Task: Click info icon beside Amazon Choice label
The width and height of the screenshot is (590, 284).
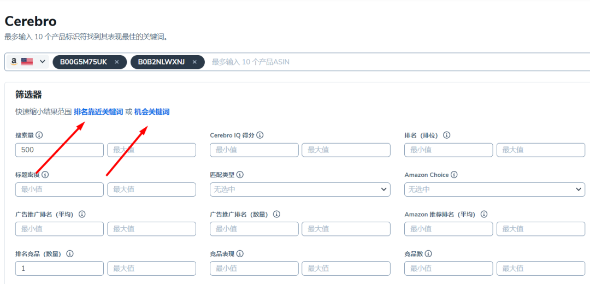Action: [454, 175]
